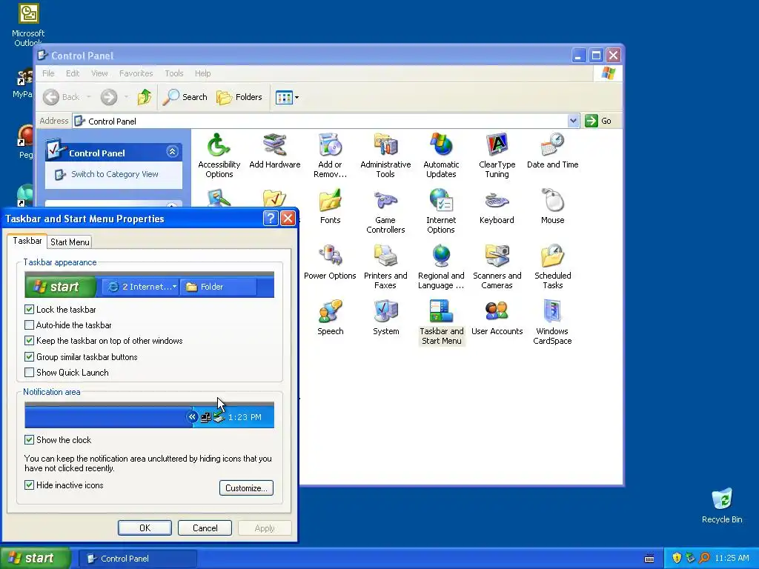
Task: Click the Windows Start button
Action: (35, 558)
